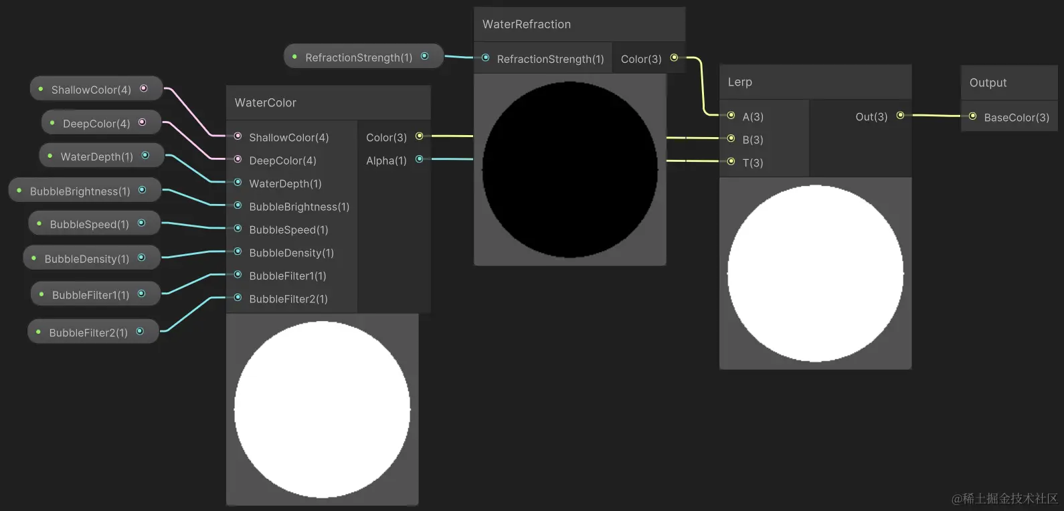Image resolution: width=1064 pixels, height=511 pixels.
Task: Click the Lerp node white sphere preview
Action: click(815, 274)
